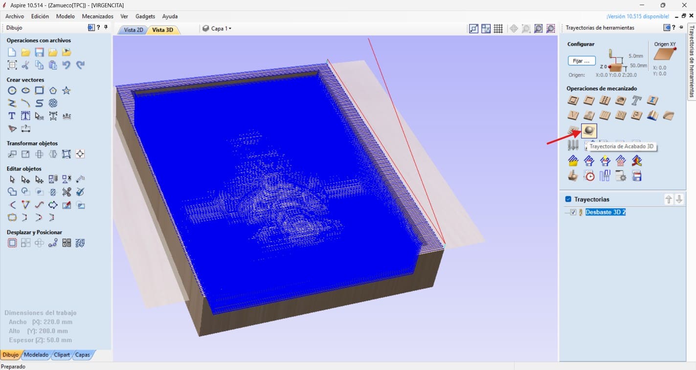Switch to the Vista 3D tab
Viewport: 696px width, 370px height.
pyautogui.click(x=162, y=30)
